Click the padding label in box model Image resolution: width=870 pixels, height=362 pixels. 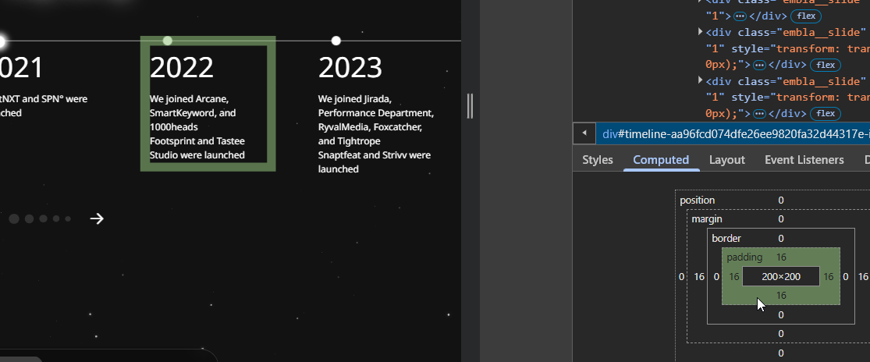[744, 257]
